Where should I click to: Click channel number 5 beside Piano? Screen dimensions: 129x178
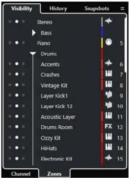coord(121,43)
